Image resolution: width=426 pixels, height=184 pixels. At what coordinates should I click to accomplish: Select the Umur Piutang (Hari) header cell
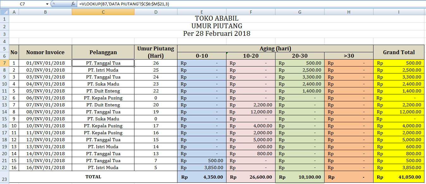coord(156,52)
